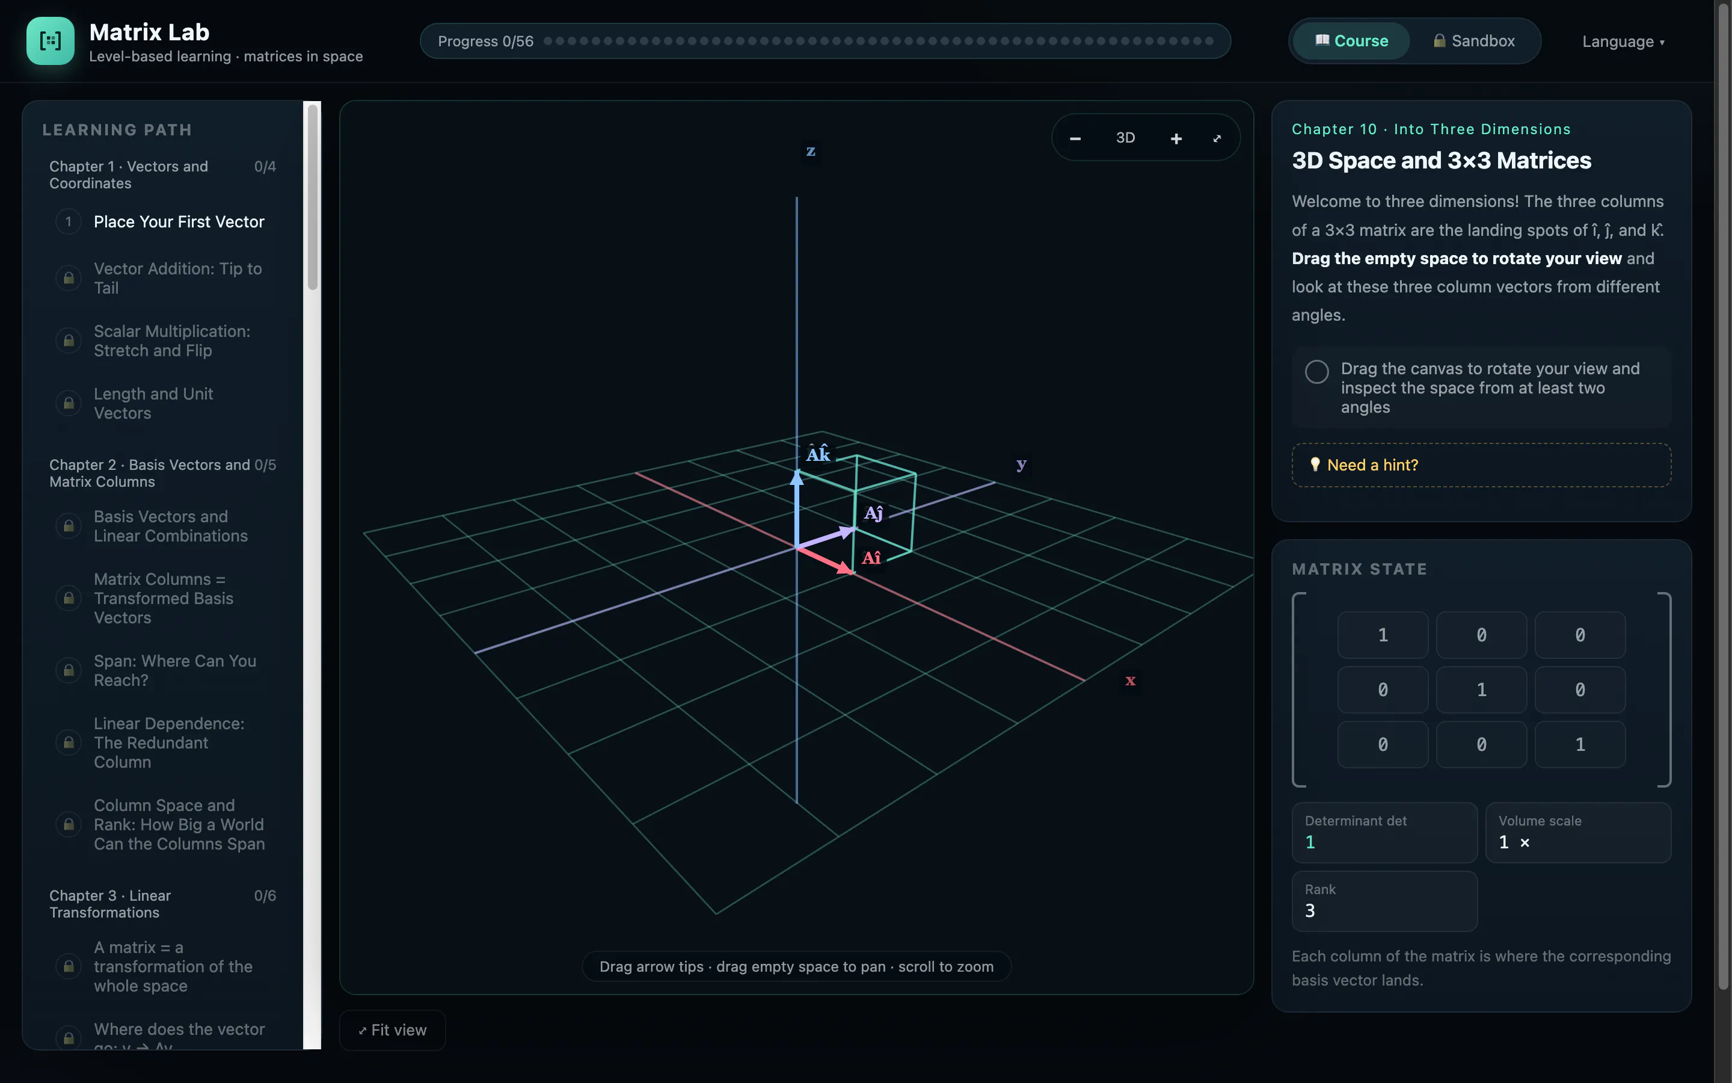Click the step number 1 circle
This screenshot has height=1083, width=1732.
pos(69,222)
